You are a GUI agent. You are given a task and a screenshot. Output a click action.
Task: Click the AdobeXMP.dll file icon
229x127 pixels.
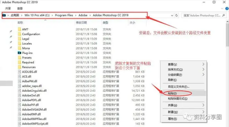click(19, 114)
